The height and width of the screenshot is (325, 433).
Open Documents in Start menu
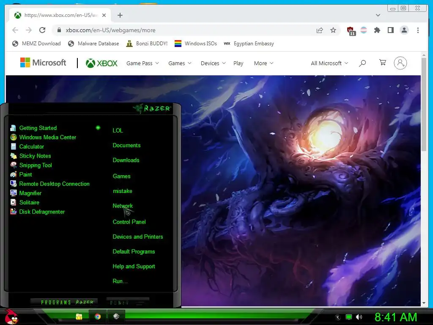(x=126, y=146)
